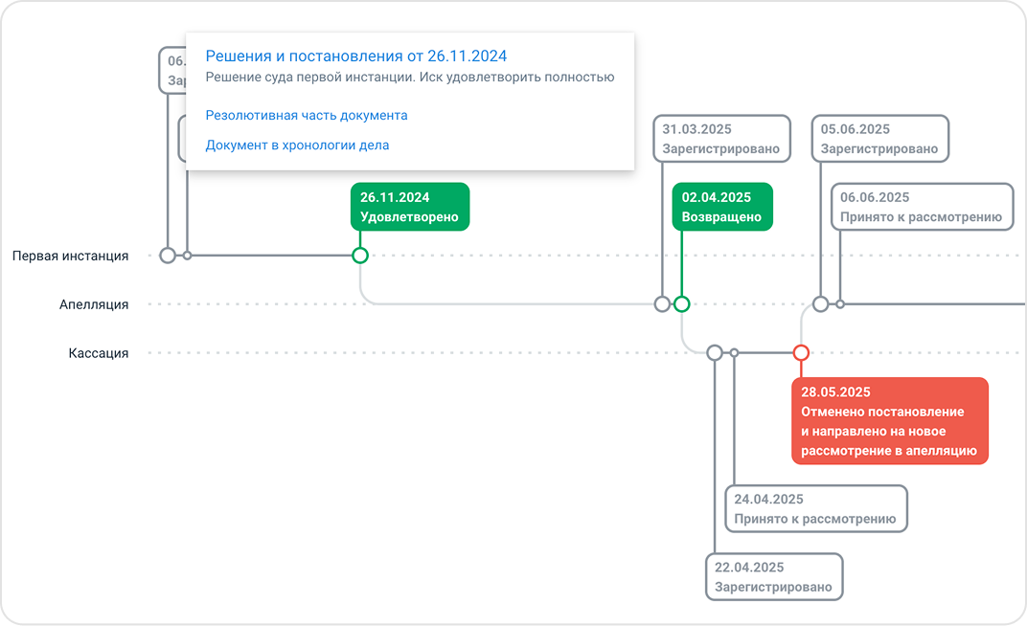Select the 05.06.2025 registered node circle

point(820,304)
